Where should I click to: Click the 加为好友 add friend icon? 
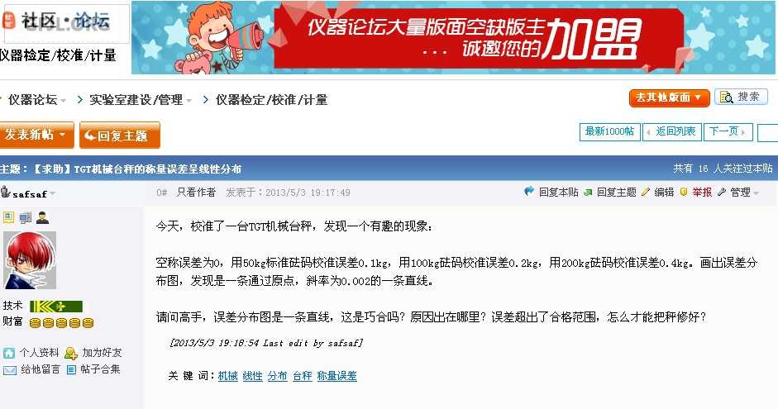tap(71, 353)
